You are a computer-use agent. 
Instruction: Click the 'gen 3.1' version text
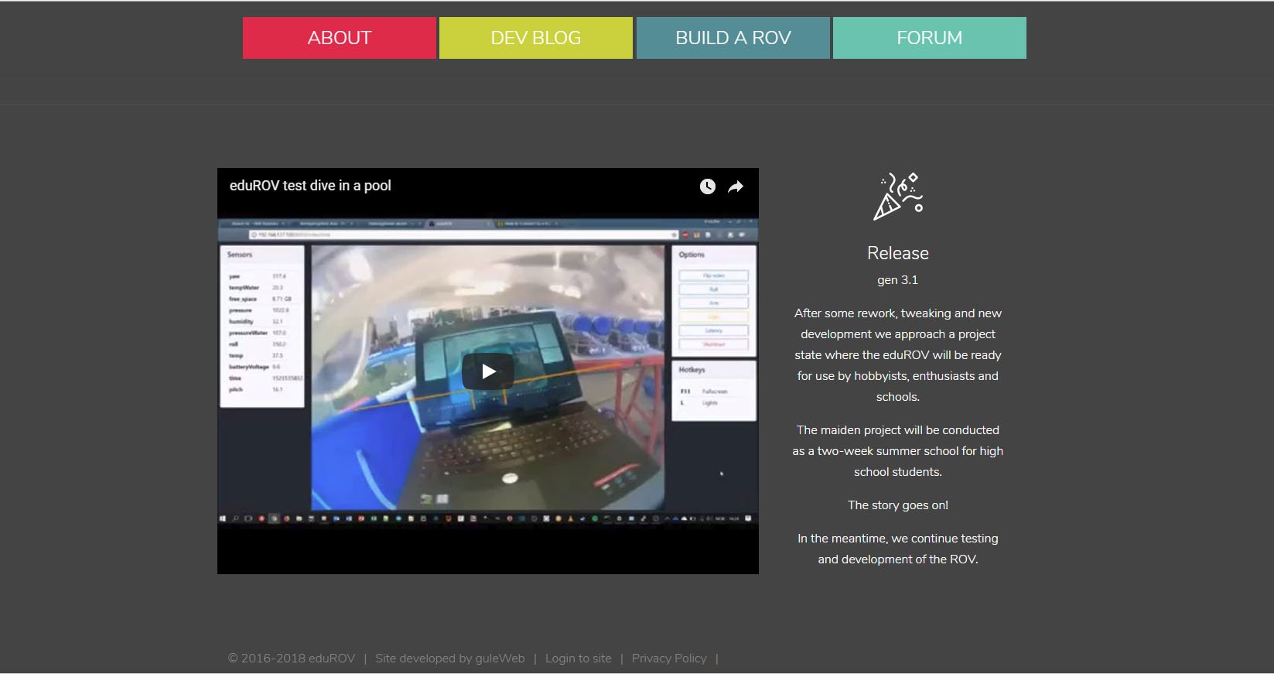pos(897,280)
